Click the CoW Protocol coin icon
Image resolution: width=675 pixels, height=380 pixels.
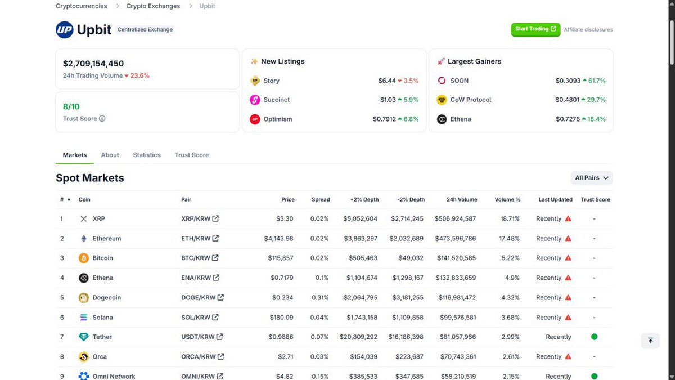coord(442,100)
